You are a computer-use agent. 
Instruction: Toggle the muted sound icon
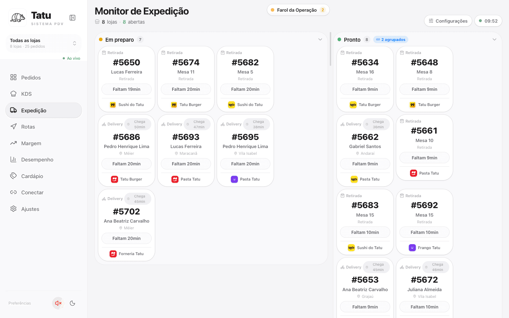click(x=58, y=303)
